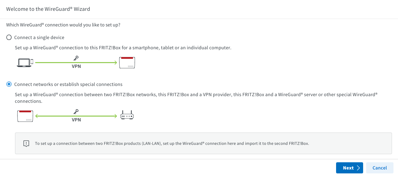Click the key icon in network connection diagram

[x=76, y=112]
